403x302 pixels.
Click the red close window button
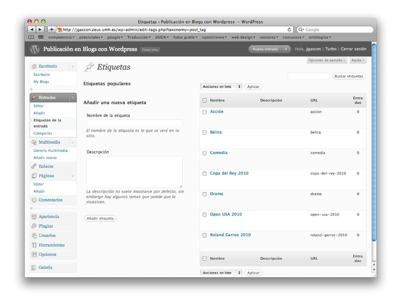[30, 22]
